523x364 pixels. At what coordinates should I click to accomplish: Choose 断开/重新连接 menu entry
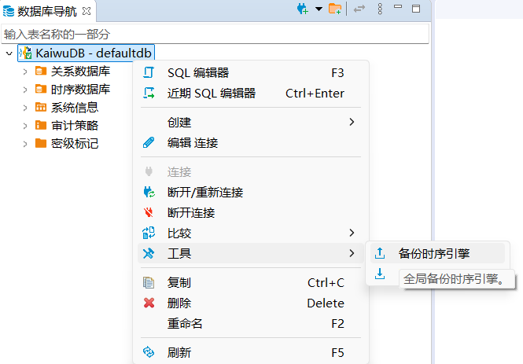point(251,193)
